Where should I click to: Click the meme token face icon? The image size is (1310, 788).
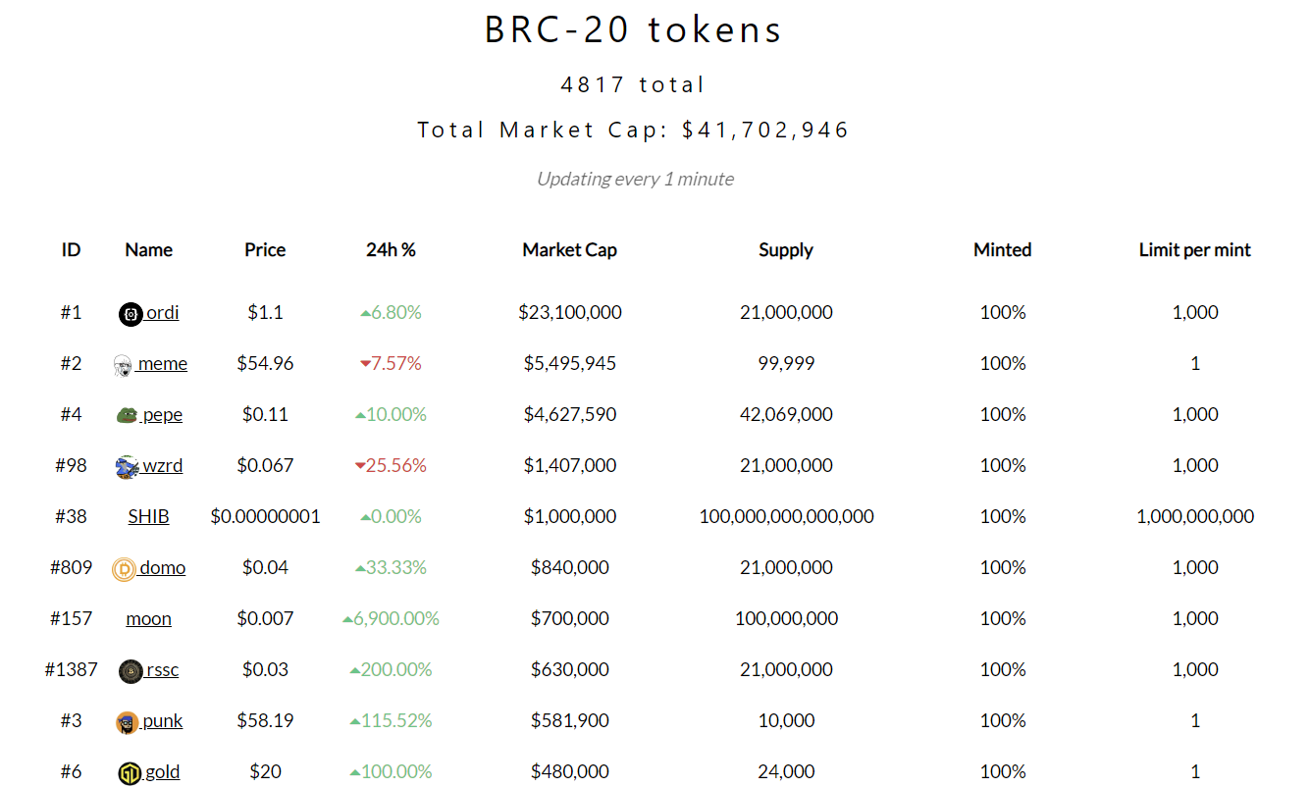pos(123,365)
